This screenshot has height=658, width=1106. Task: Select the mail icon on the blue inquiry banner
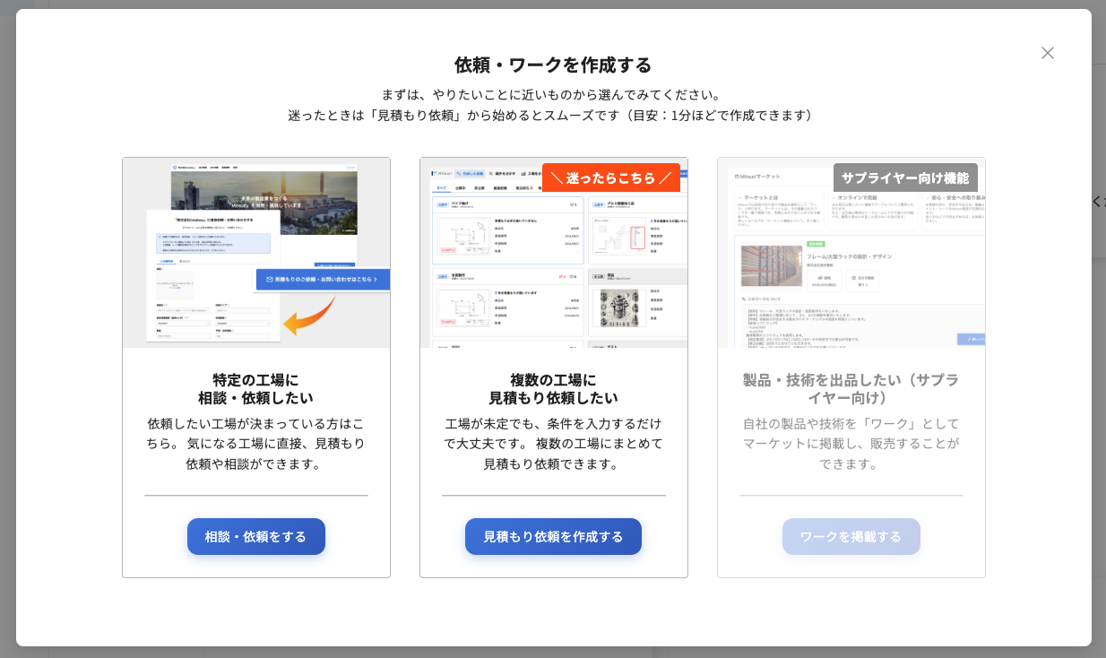[x=269, y=281]
